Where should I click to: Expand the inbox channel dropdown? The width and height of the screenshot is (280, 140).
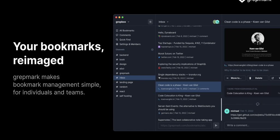(x=164, y=22)
